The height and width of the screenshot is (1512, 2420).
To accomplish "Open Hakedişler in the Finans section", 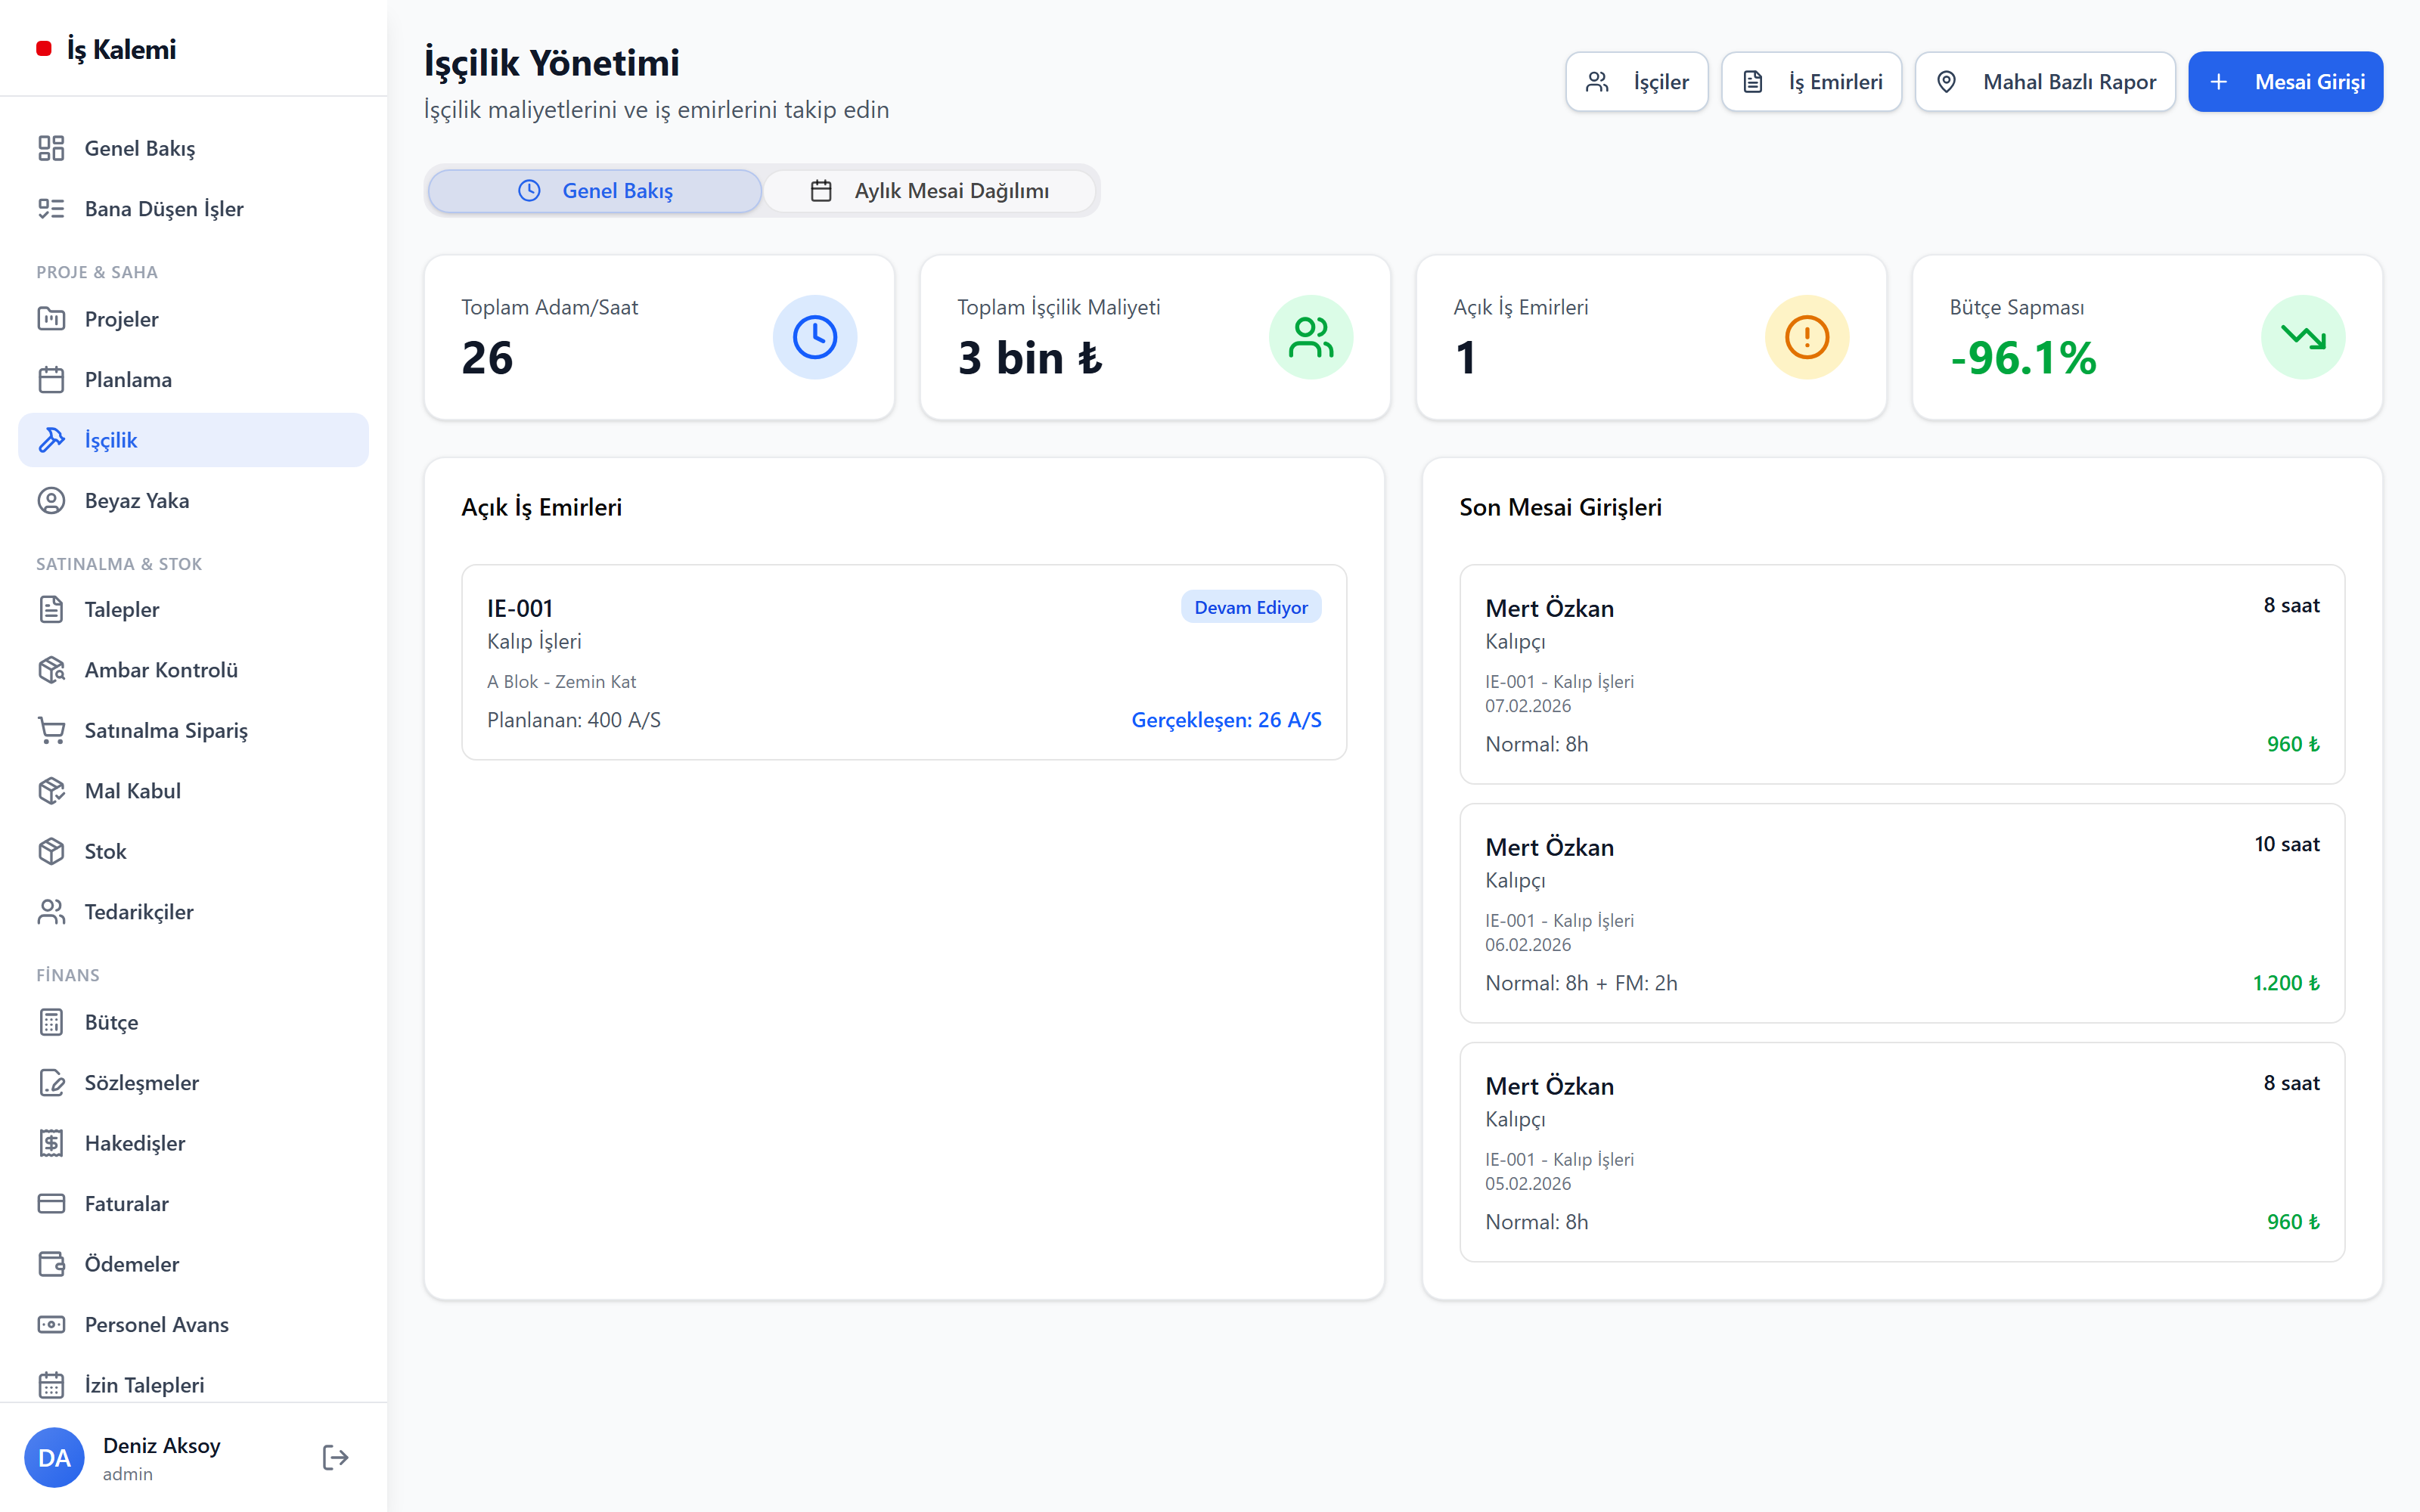I will pos(193,1143).
